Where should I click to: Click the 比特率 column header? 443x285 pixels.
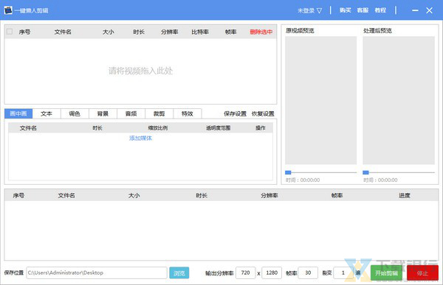[200, 32]
